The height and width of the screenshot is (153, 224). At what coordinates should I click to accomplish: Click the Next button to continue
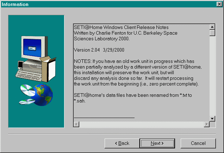pos(157,143)
